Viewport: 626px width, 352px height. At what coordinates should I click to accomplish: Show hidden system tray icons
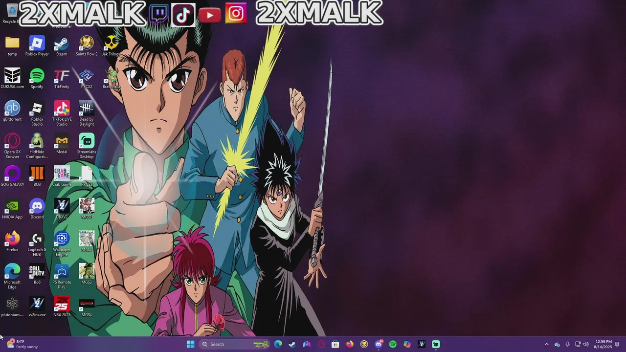(547, 344)
